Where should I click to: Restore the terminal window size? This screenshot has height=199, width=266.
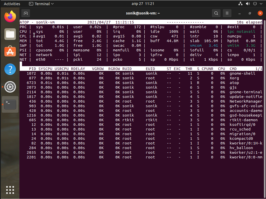click(x=250, y=13)
